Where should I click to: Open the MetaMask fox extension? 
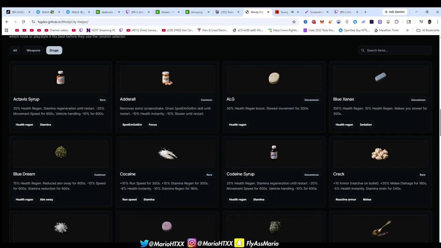(x=322, y=22)
